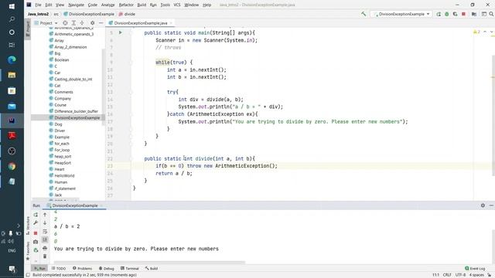
Task: Stop the process with red square in Run panel
Action: 36,233
